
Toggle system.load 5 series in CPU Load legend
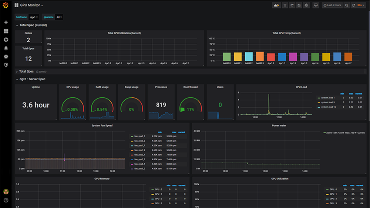327,102
